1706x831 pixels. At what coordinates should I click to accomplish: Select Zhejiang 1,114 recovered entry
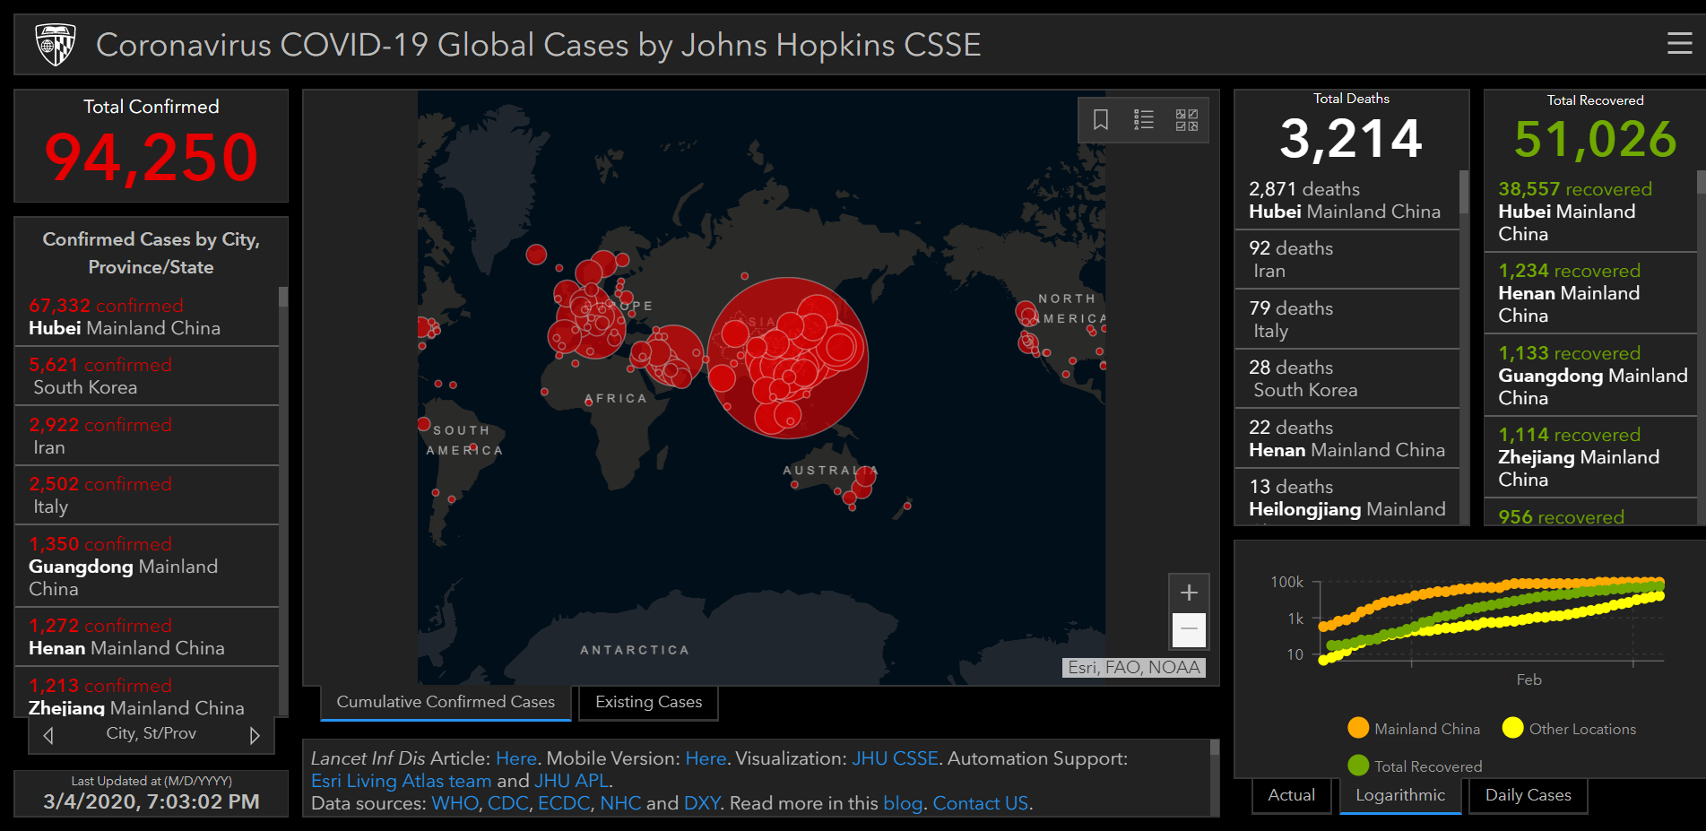pos(1590,456)
